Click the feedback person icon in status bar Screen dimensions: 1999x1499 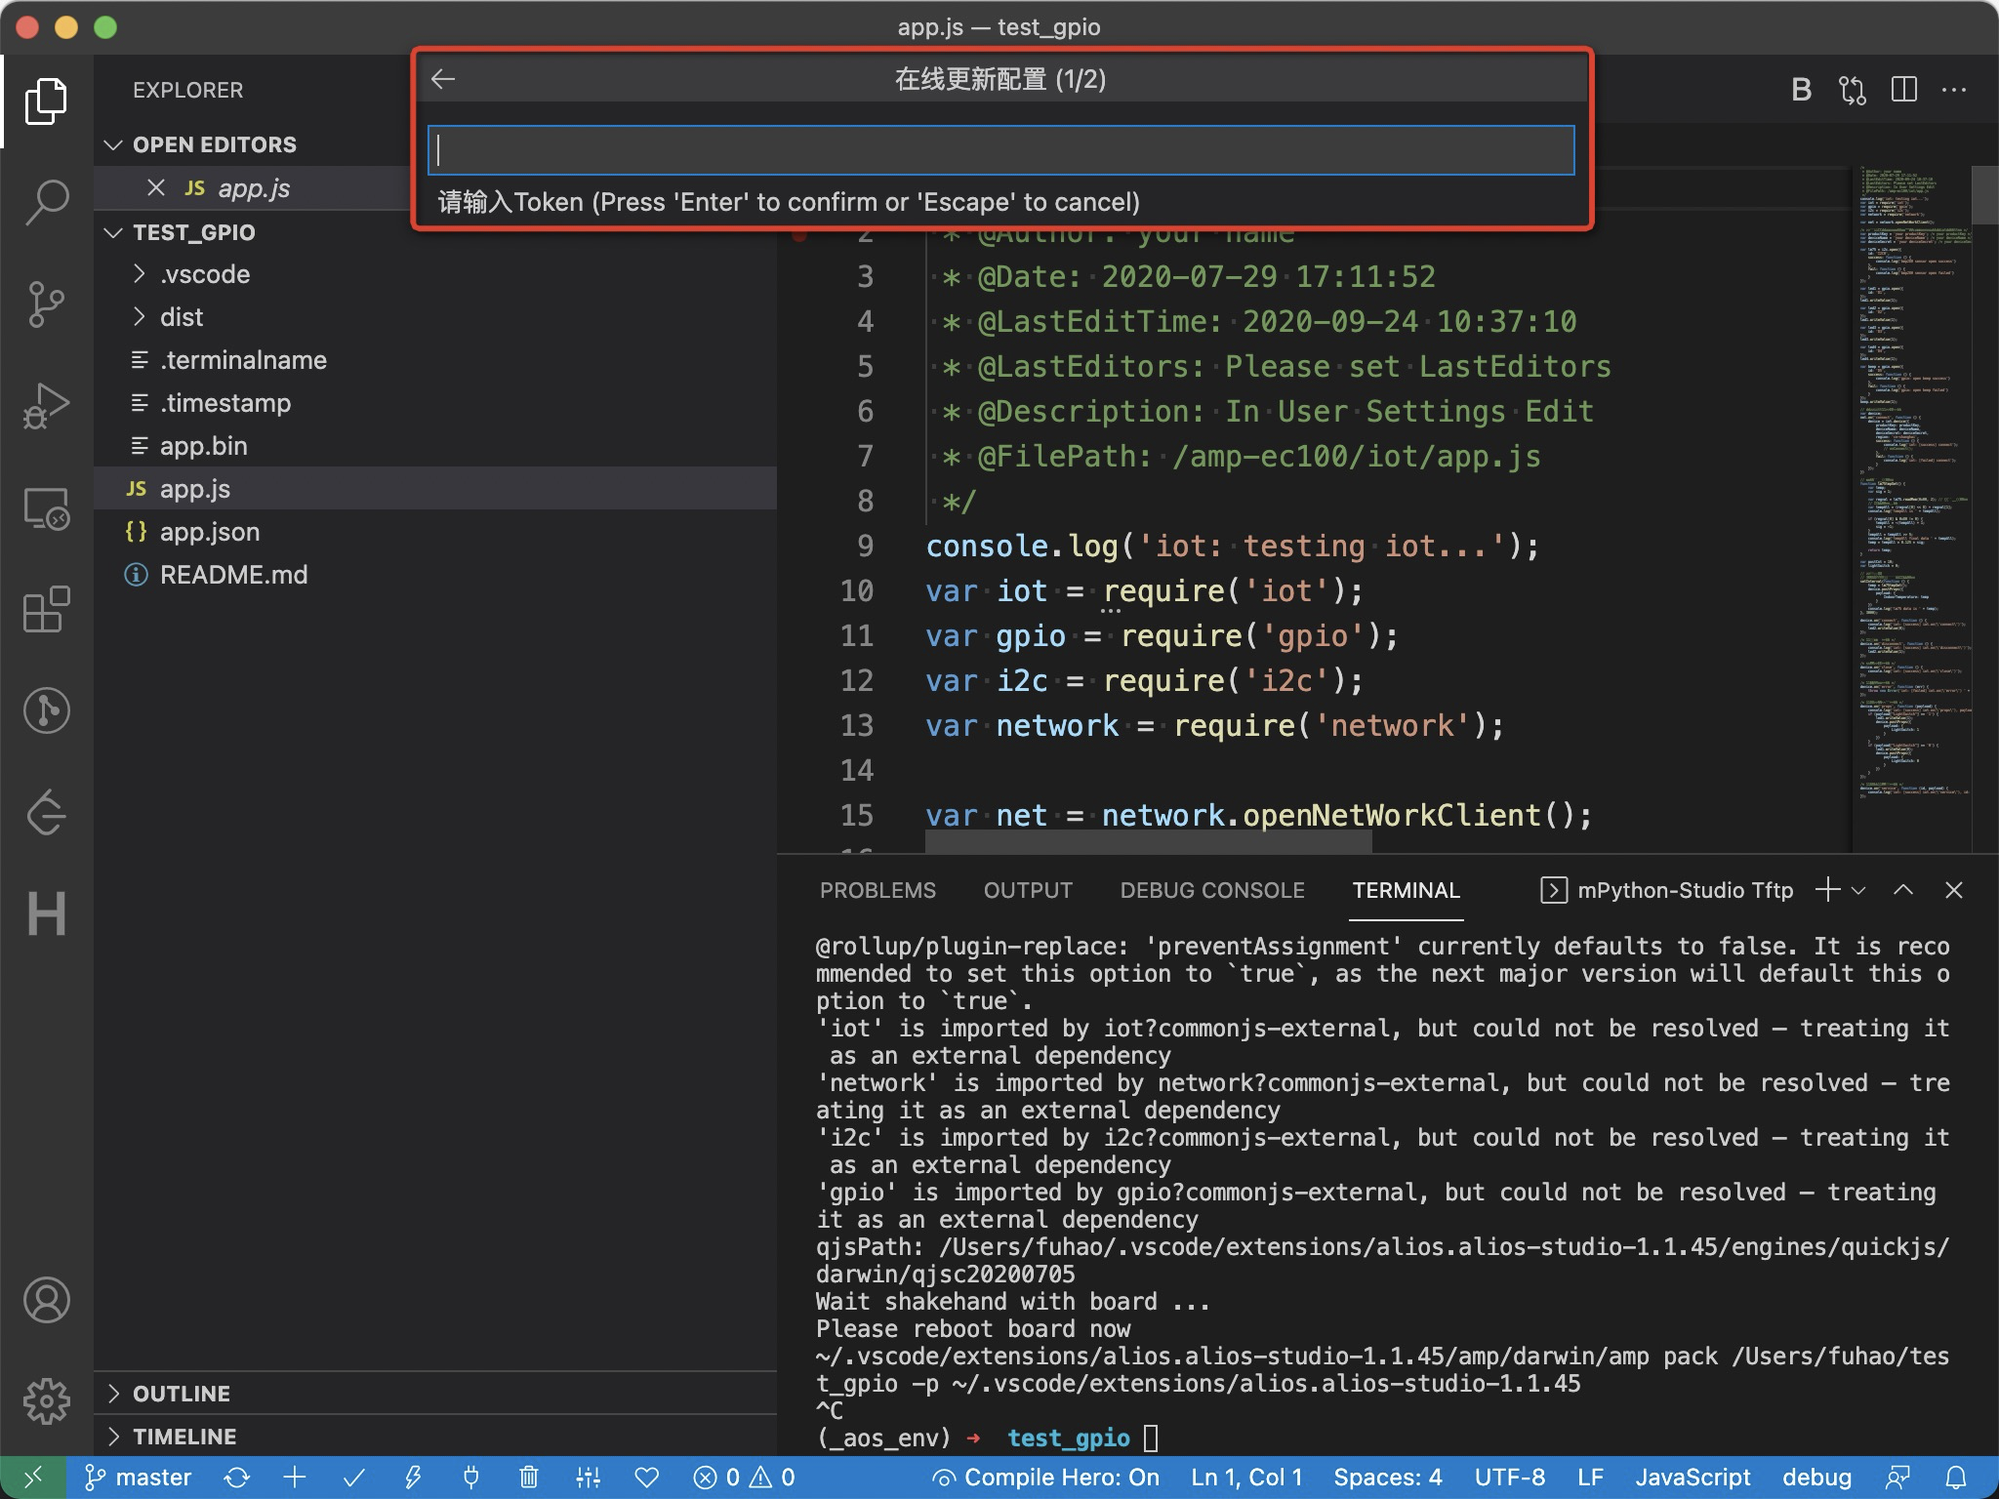1898,1478
